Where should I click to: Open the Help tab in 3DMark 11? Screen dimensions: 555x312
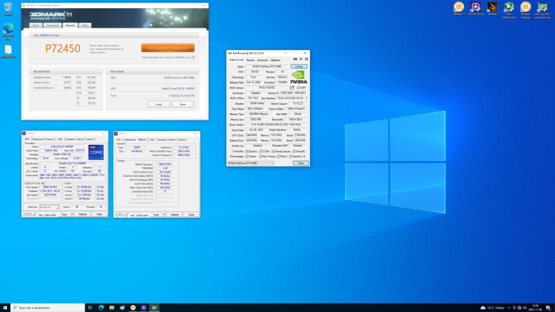(x=85, y=26)
